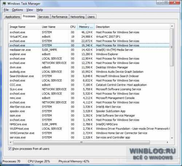
Task: Open the Performance tab
Action: pyautogui.click(x=59, y=17)
